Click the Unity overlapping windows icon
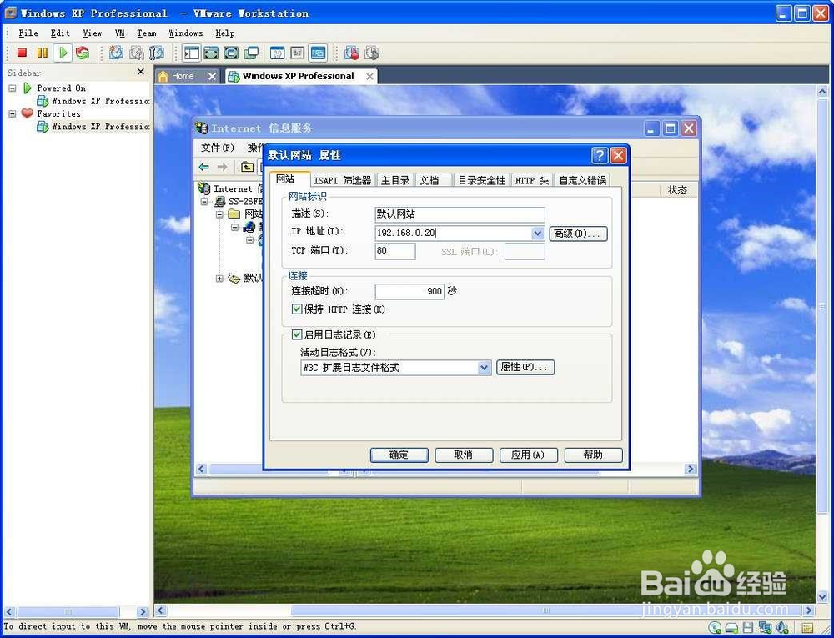 click(x=251, y=53)
